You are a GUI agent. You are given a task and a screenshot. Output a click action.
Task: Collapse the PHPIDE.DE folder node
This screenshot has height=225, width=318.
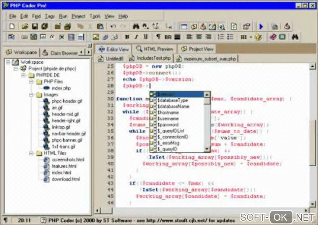click(23, 75)
